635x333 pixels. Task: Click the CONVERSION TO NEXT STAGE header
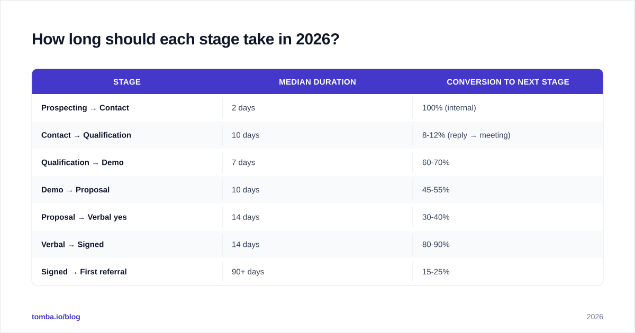508,82
